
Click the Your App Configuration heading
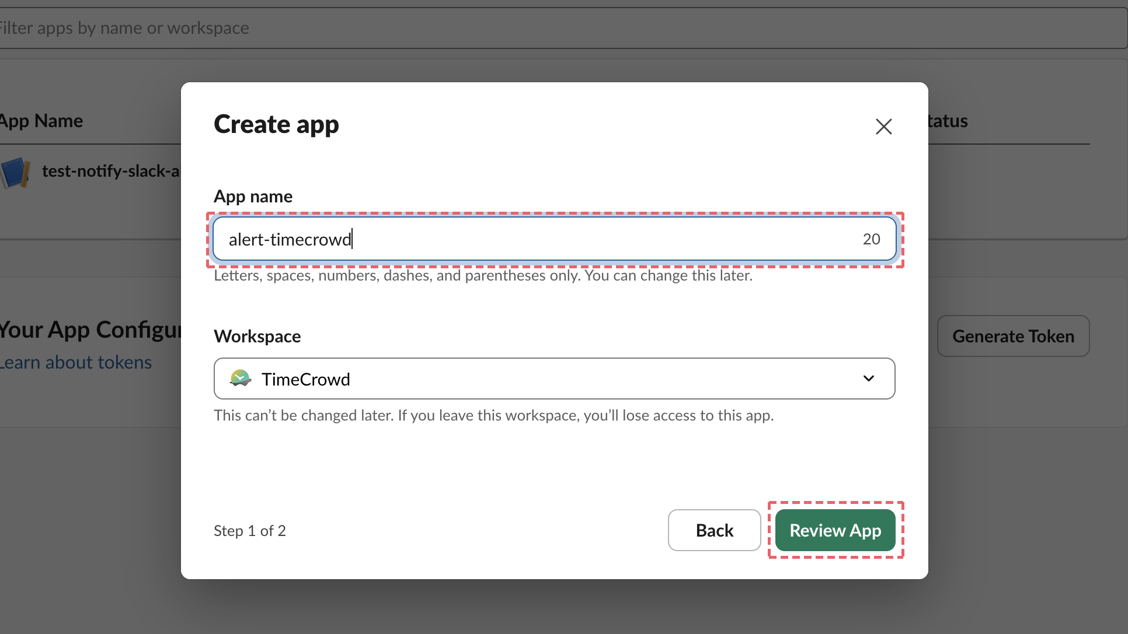[90, 330]
